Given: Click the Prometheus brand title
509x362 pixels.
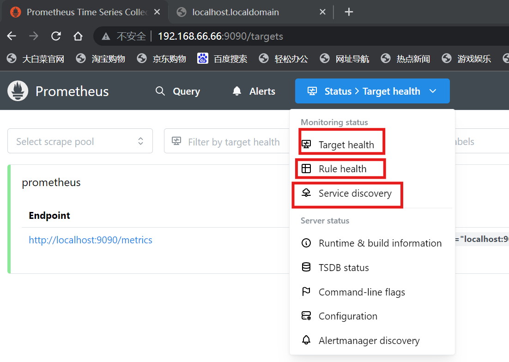Looking at the screenshot, I should point(72,91).
